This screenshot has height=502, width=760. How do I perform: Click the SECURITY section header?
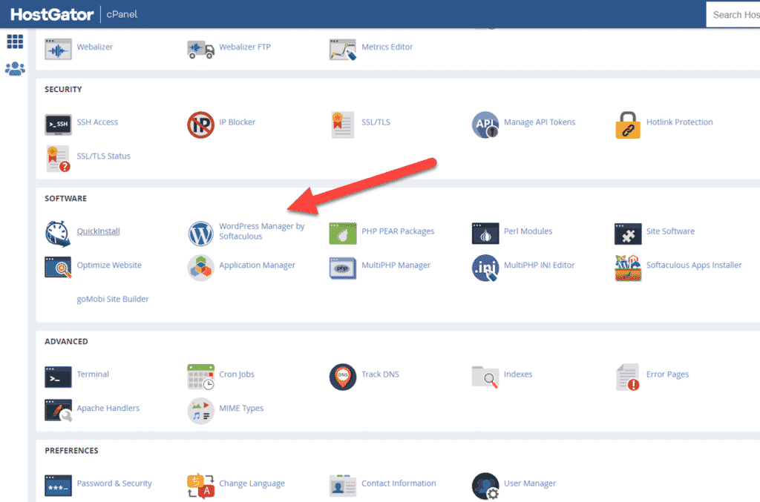[x=63, y=90]
